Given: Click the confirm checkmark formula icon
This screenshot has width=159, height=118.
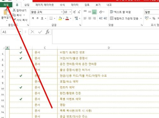Looking at the screenshot, I should point(40,32).
